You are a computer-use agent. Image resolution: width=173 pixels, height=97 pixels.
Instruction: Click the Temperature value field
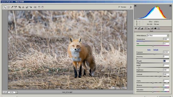coord(166,39)
